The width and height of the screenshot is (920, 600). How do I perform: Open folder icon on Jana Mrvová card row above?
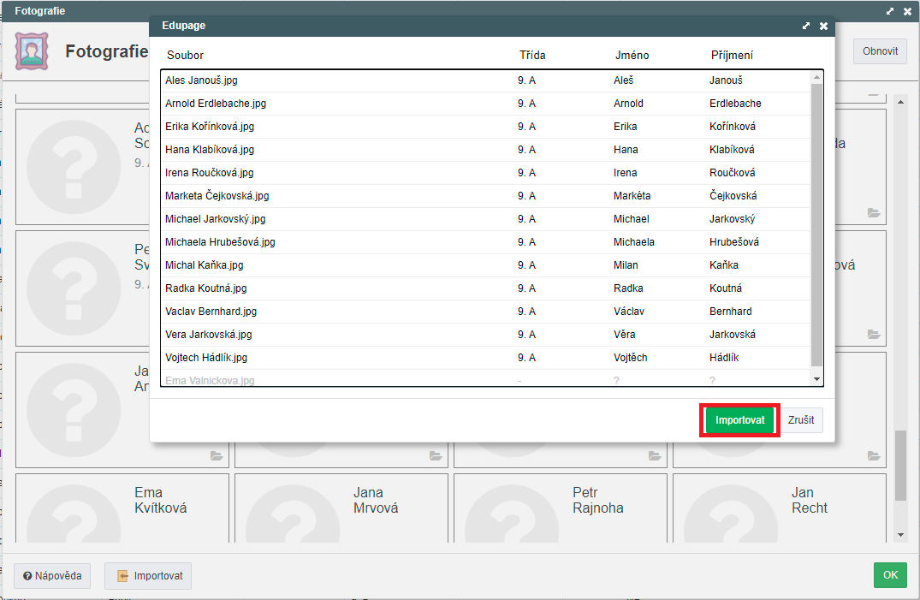coord(436,455)
